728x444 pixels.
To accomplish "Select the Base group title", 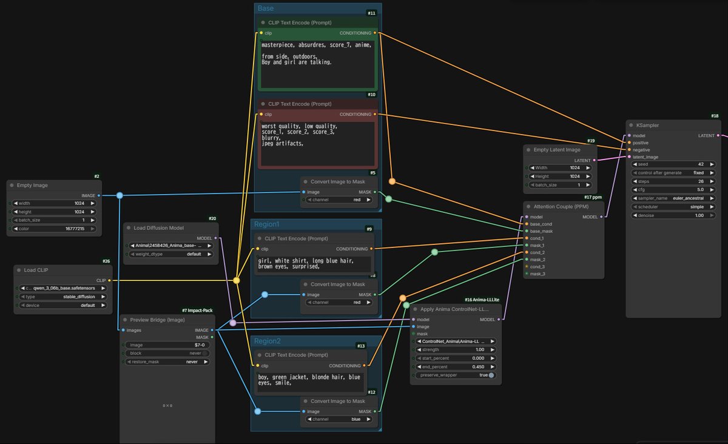I will tap(266, 8).
